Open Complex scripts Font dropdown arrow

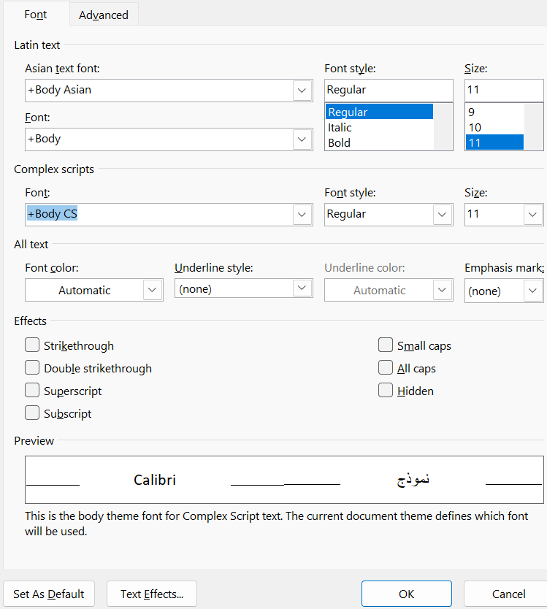tap(302, 215)
